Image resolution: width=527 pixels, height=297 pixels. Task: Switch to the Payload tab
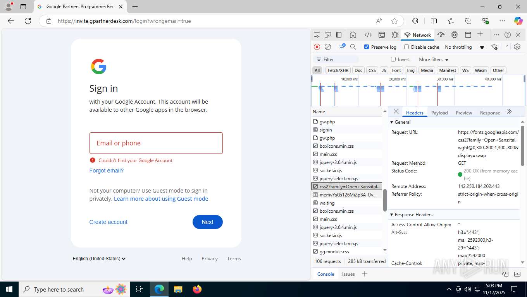coord(439,113)
